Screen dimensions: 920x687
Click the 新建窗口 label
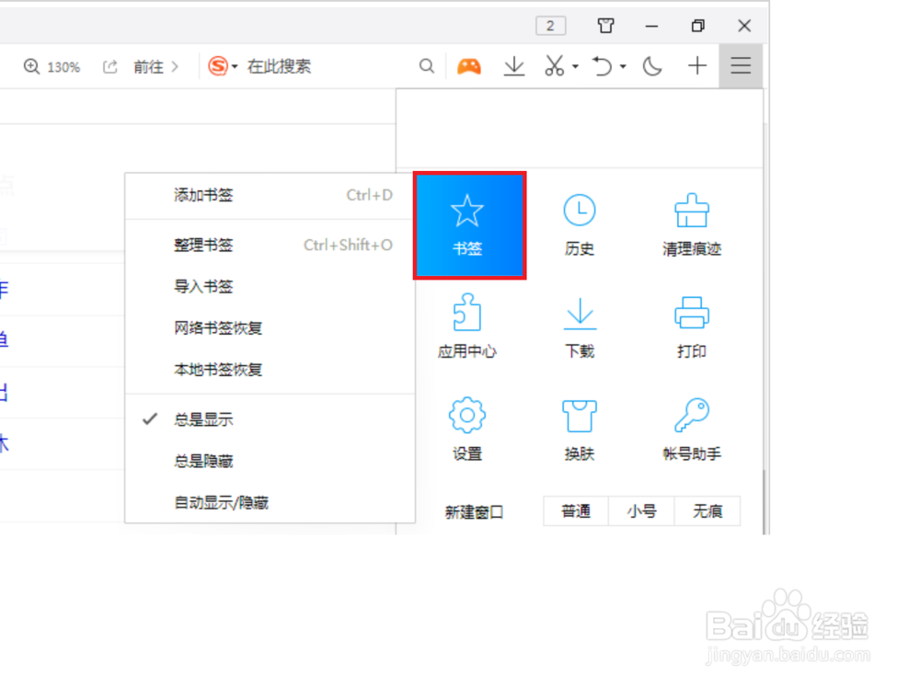click(x=474, y=512)
